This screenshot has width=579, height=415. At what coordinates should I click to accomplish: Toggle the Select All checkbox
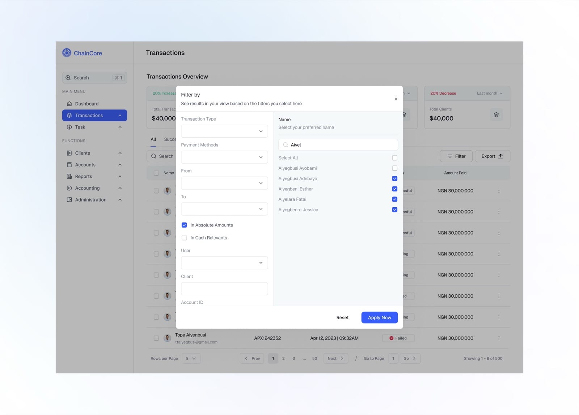click(394, 158)
